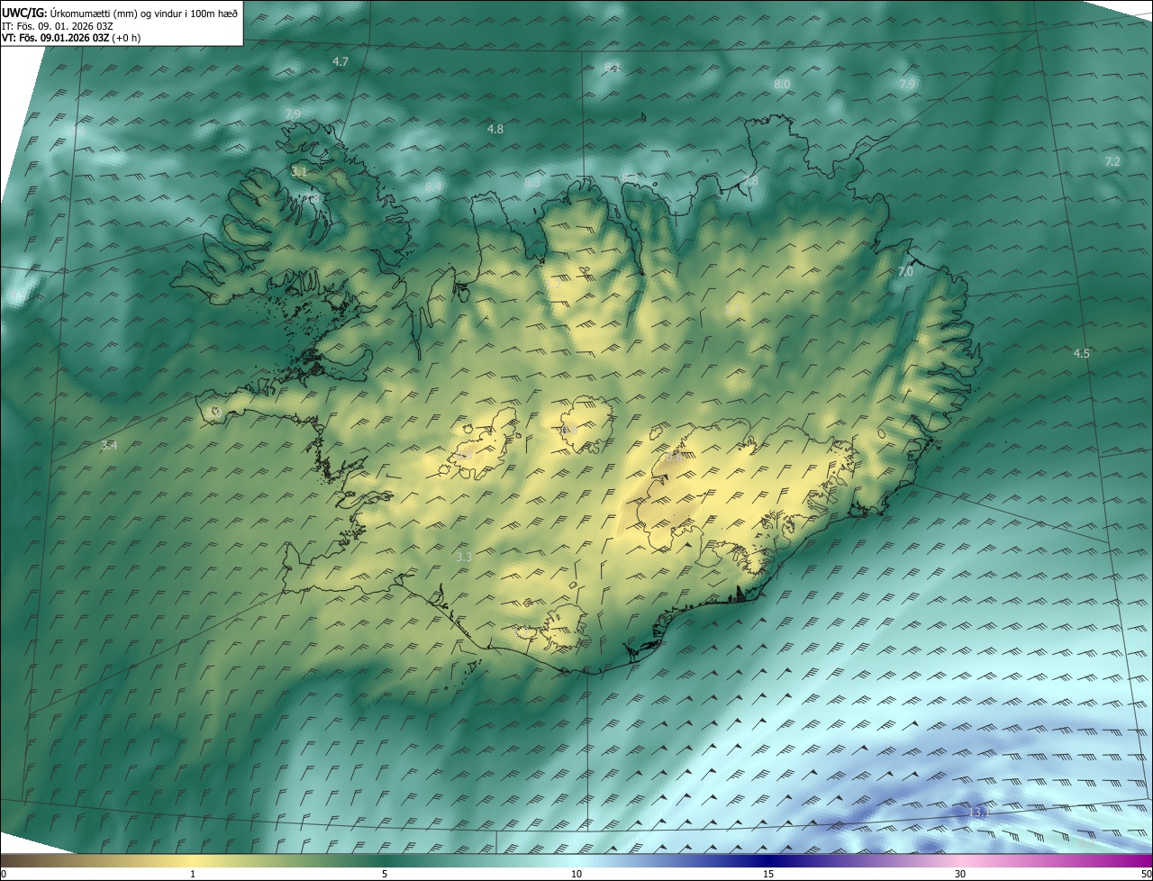Click the 0 tick on the color scale
This screenshot has width=1153, height=881.
[4, 874]
